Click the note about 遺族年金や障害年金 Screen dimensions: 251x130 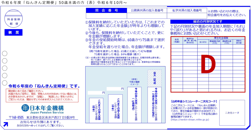click(125, 63)
